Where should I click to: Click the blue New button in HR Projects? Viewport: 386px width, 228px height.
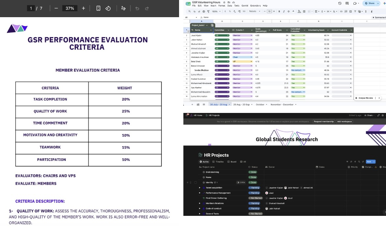[x=371, y=162]
